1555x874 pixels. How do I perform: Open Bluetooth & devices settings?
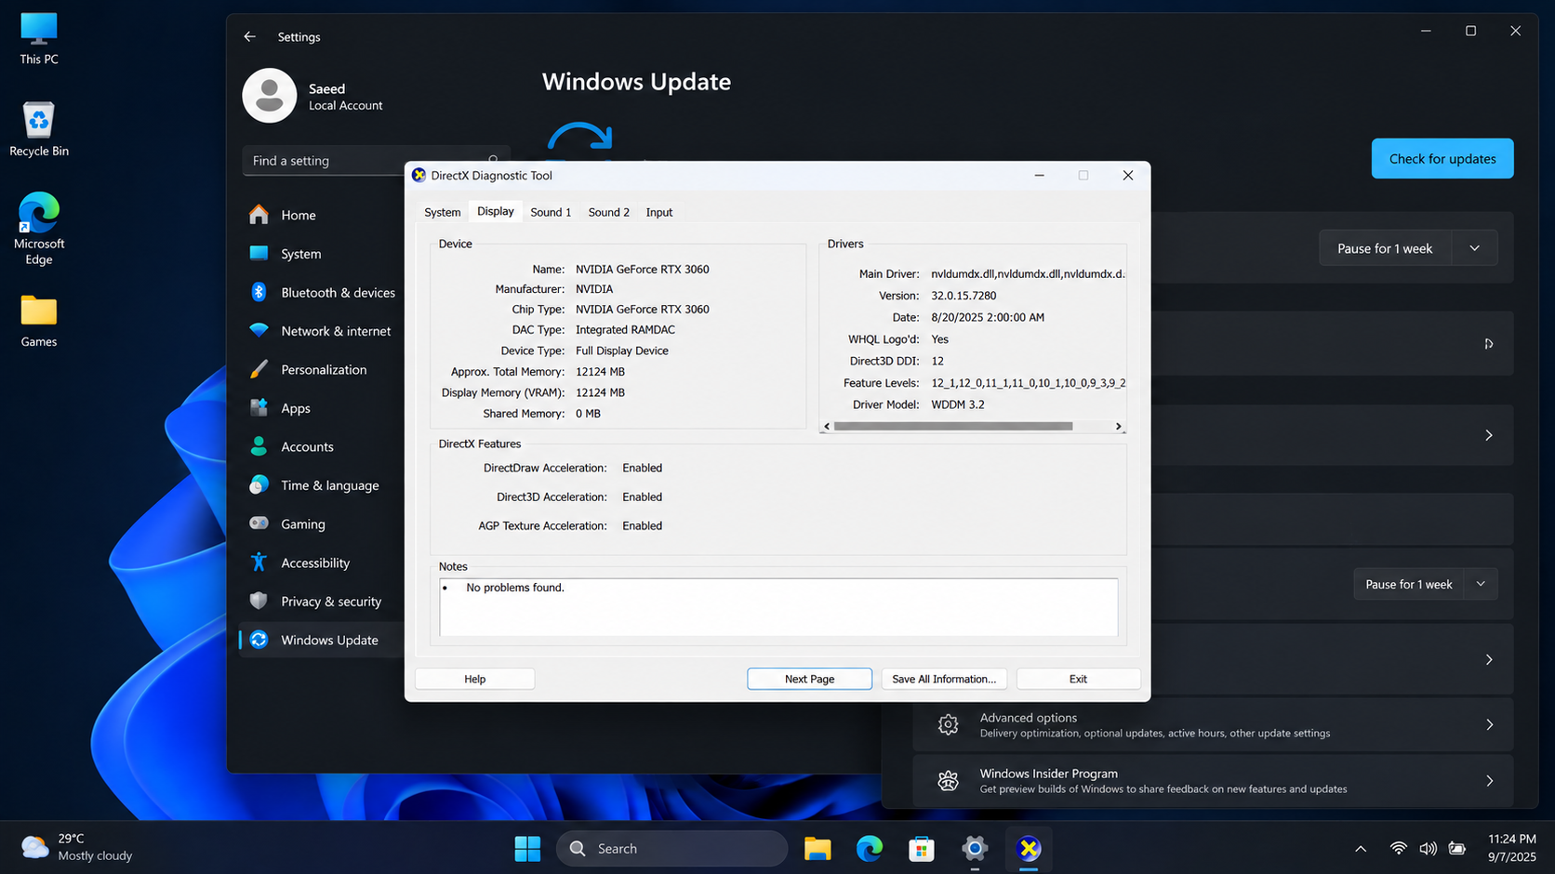[322, 292]
